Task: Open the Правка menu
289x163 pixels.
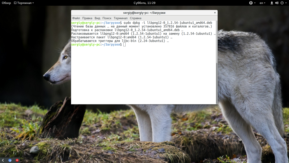Action: click(x=87, y=18)
